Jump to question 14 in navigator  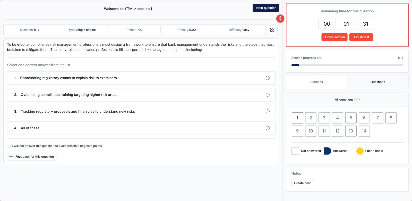(364, 131)
